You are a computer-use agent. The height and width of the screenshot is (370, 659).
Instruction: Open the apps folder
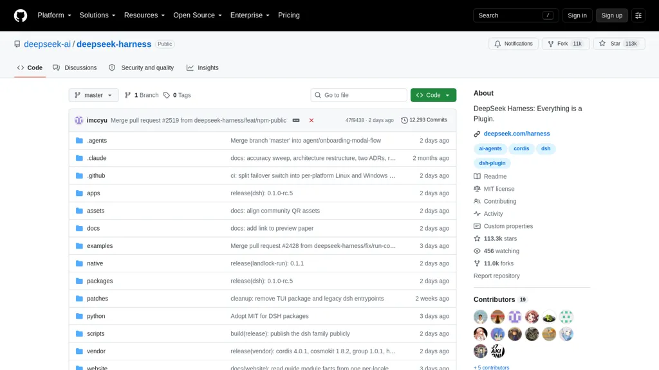tap(93, 193)
